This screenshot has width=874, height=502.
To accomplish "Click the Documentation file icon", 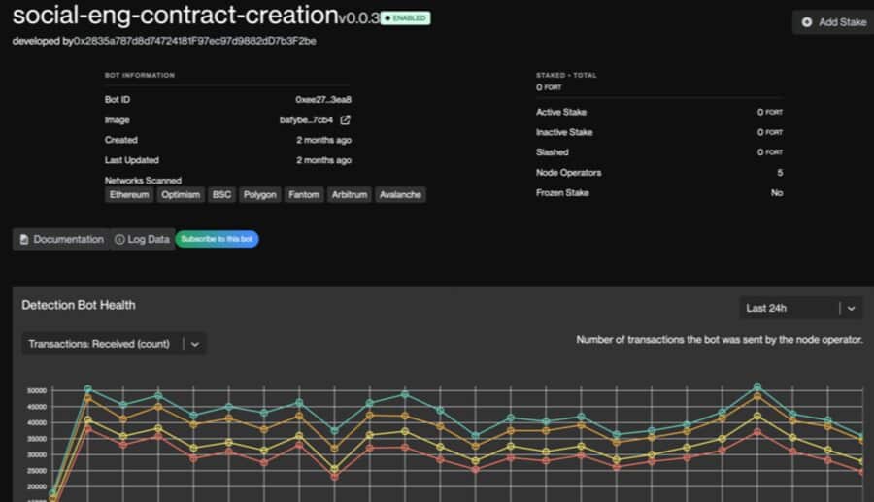I will coord(24,239).
